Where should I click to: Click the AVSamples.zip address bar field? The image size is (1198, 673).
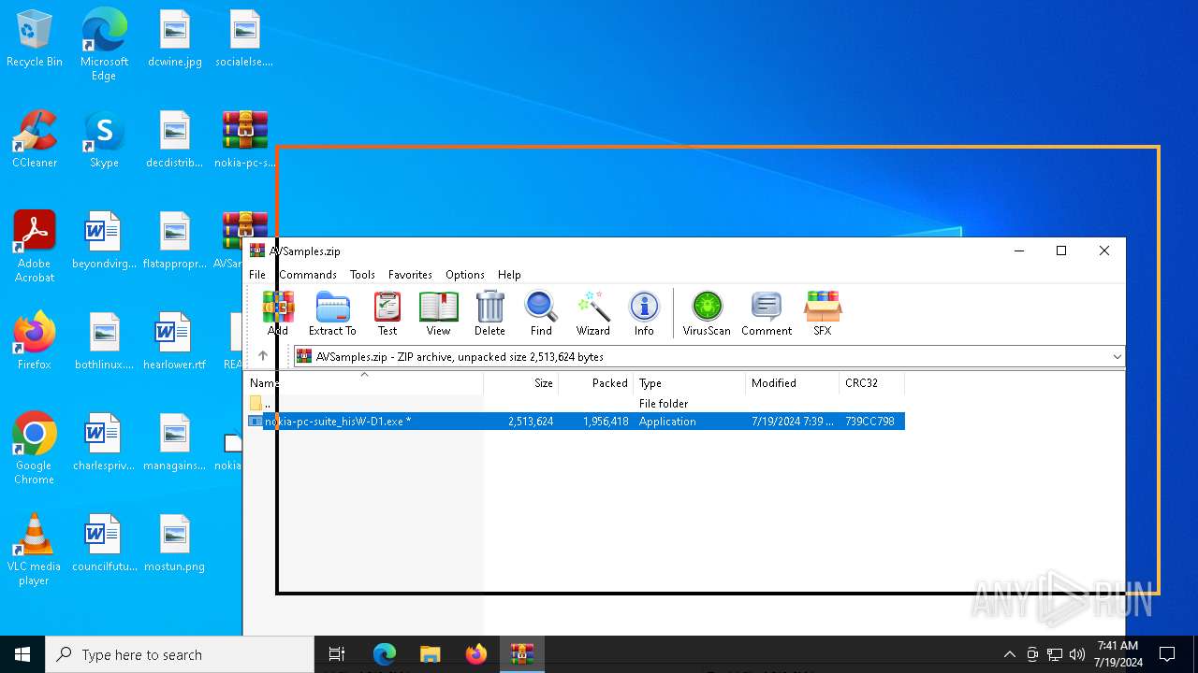[x=709, y=357]
